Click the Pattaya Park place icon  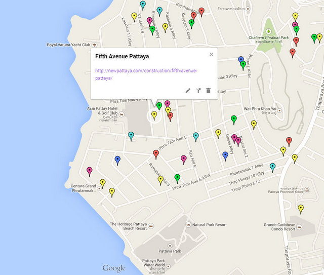pyautogui.click(x=170, y=246)
